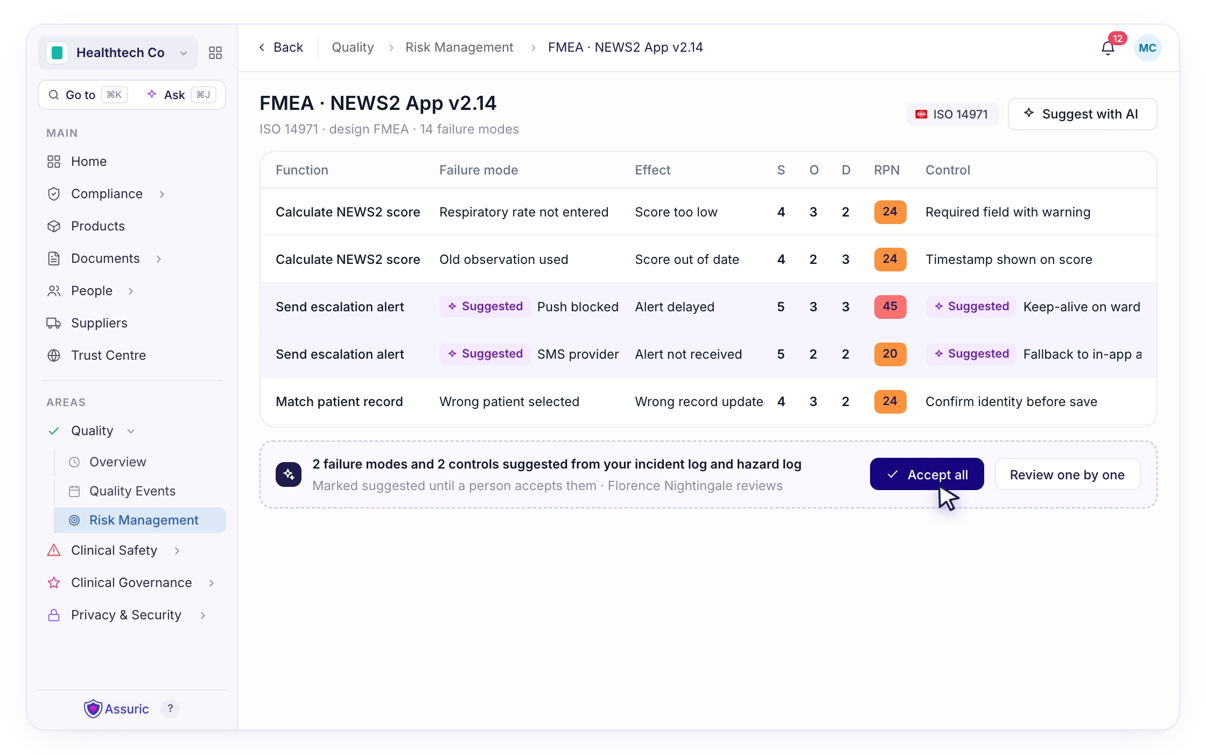Sort by the RPN column header
The image size is (1206, 754).
coord(886,170)
